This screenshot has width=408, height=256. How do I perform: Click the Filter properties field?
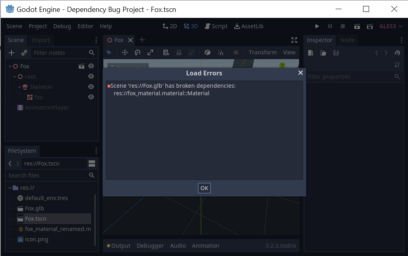point(354,77)
